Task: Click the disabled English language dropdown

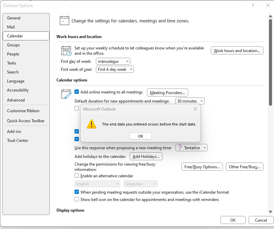Action: click(x=97, y=184)
